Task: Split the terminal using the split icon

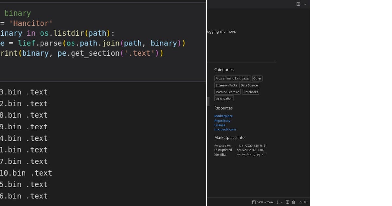Action: tap(287, 202)
